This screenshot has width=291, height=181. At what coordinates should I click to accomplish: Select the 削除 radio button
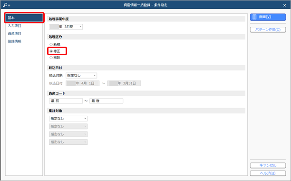[x=55, y=58]
